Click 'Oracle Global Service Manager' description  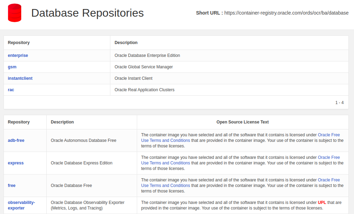pos(144,67)
